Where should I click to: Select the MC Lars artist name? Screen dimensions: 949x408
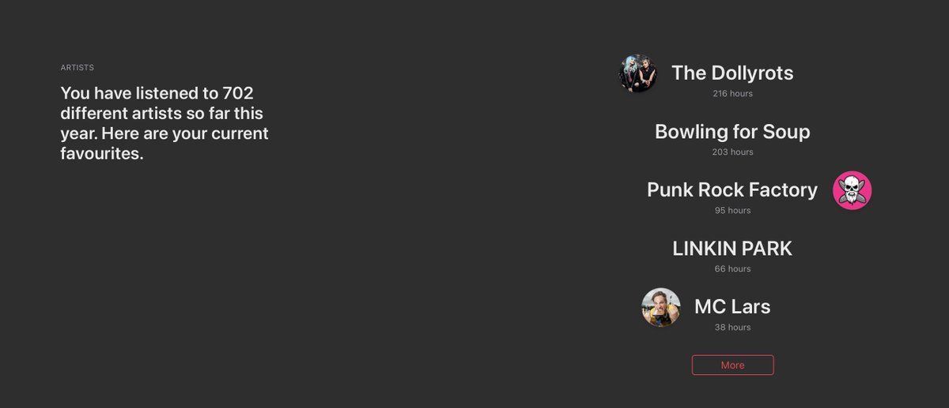732,306
